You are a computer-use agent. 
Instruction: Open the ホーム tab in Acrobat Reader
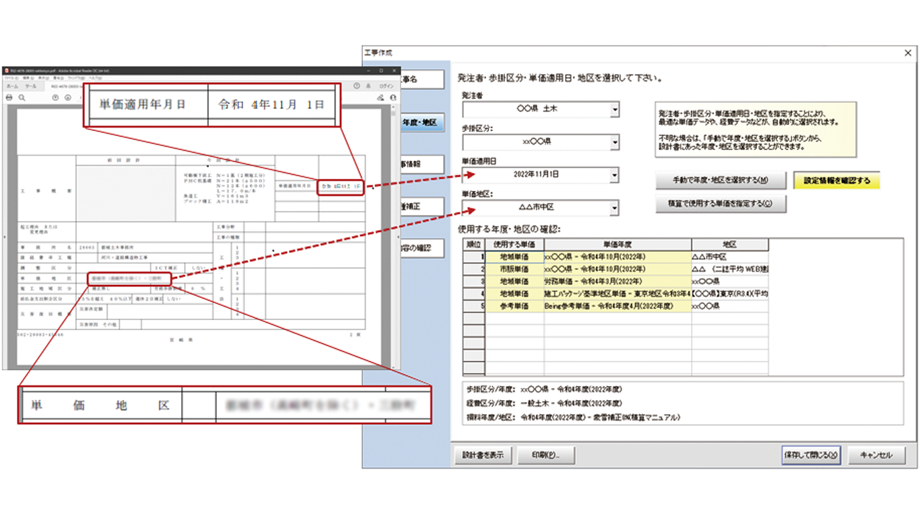[12, 86]
